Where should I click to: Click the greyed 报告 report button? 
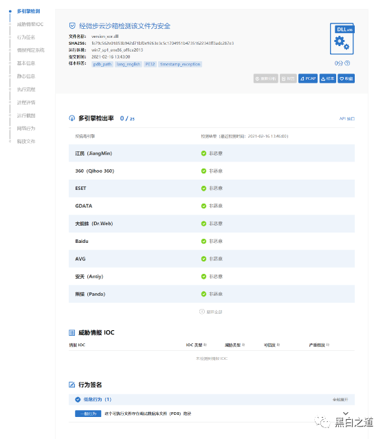click(288, 78)
